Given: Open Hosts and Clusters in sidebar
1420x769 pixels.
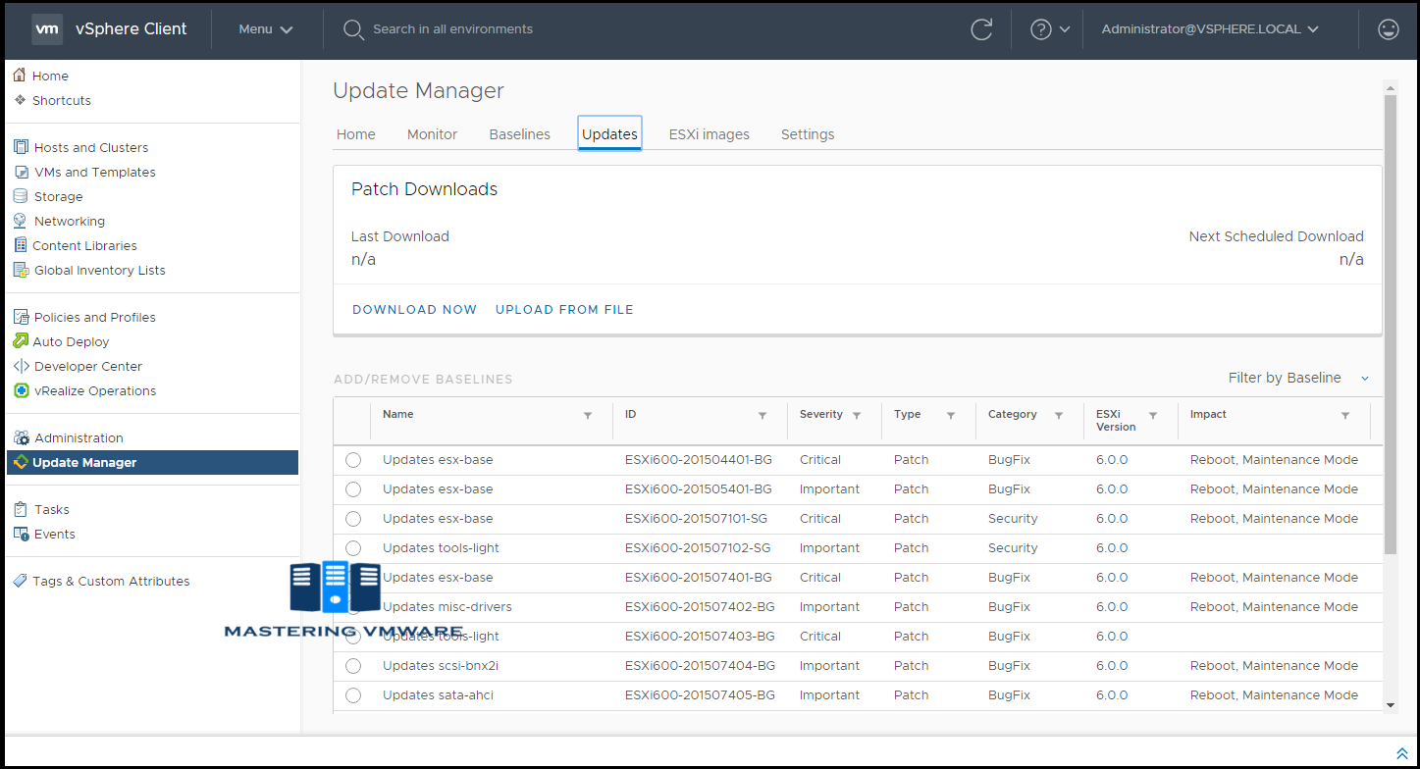Looking at the screenshot, I should click(x=91, y=147).
